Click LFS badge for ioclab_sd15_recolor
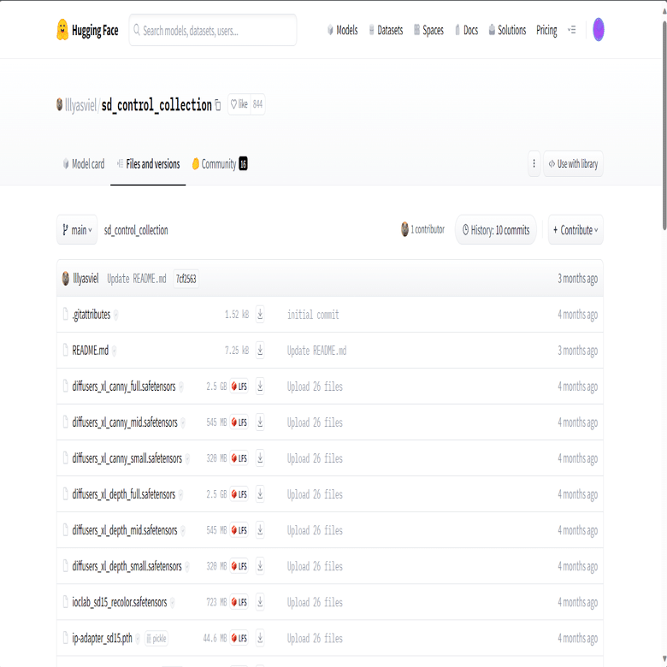 pos(239,602)
